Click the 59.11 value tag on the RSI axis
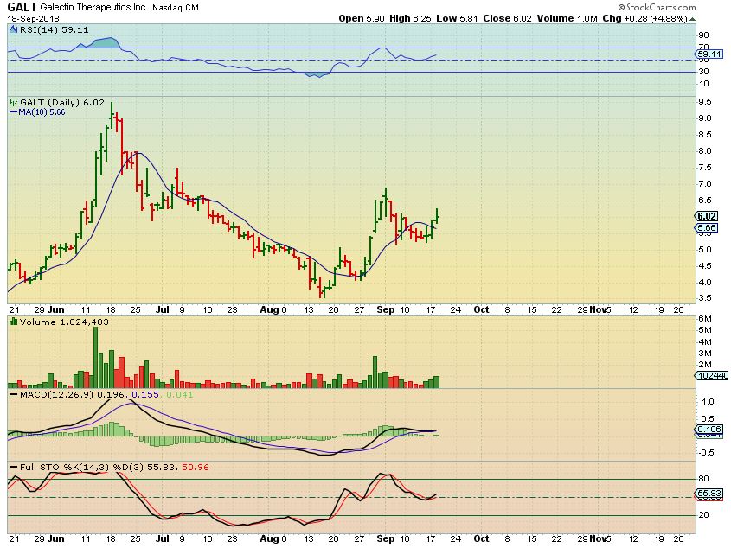Image resolution: width=731 pixels, height=548 pixels. click(709, 54)
